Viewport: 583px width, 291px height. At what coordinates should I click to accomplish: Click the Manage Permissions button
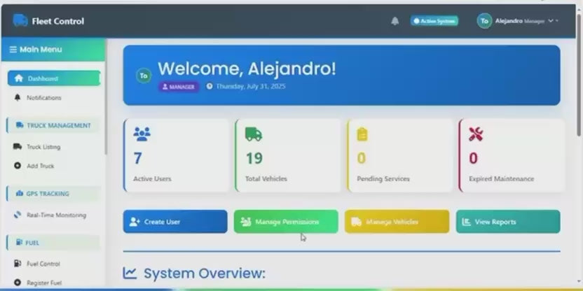(x=286, y=222)
